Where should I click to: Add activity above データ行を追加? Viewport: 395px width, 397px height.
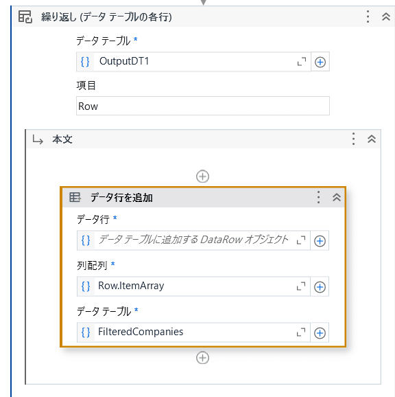(x=202, y=177)
